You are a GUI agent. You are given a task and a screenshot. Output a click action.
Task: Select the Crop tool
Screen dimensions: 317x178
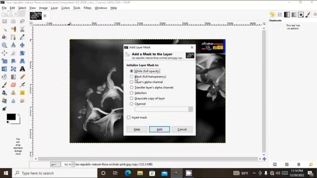(x=13, y=53)
